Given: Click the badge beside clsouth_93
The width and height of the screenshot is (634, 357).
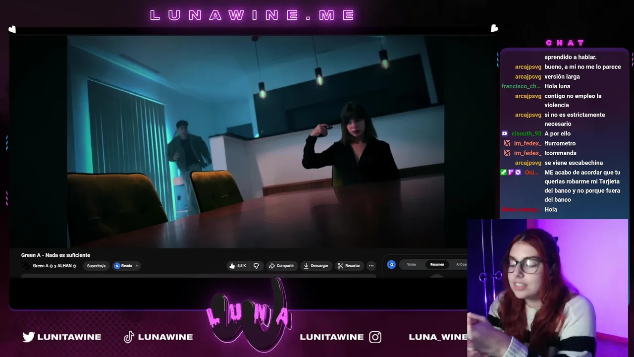Looking at the screenshot, I should tap(505, 133).
